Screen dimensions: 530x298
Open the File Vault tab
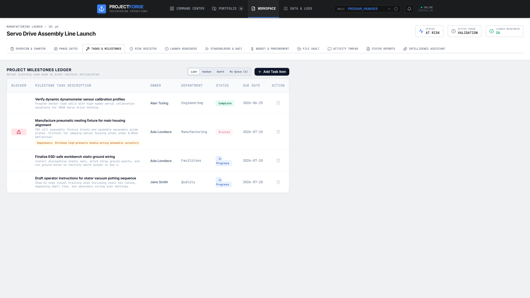[308, 49]
